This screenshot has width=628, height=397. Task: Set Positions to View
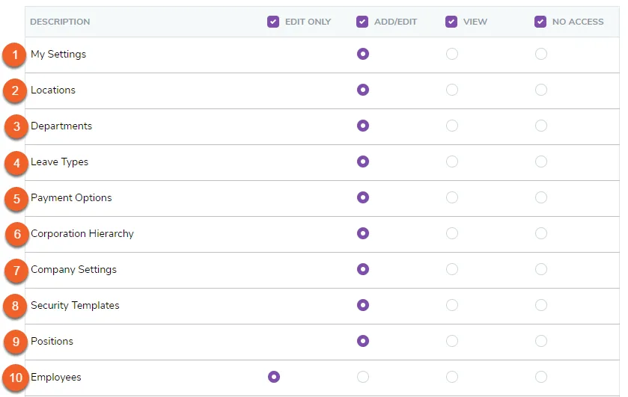pyautogui.click(x=452, y=341)
